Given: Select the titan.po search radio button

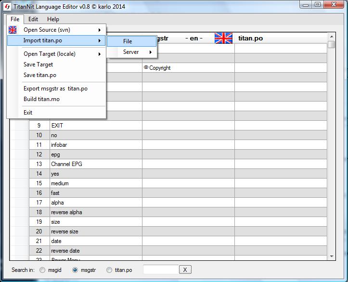Looking at the screenshot, I should pyautogui.click(x=109, y=270).
